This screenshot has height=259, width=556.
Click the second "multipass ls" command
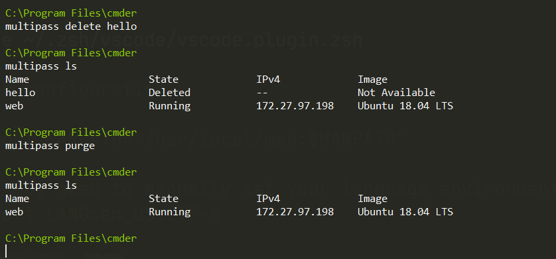pos(41,185)
